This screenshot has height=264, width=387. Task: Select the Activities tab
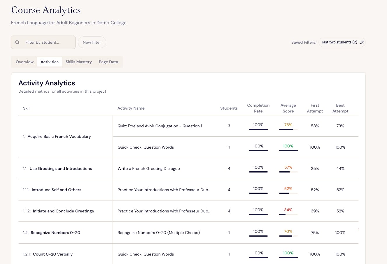click(50, 62)
